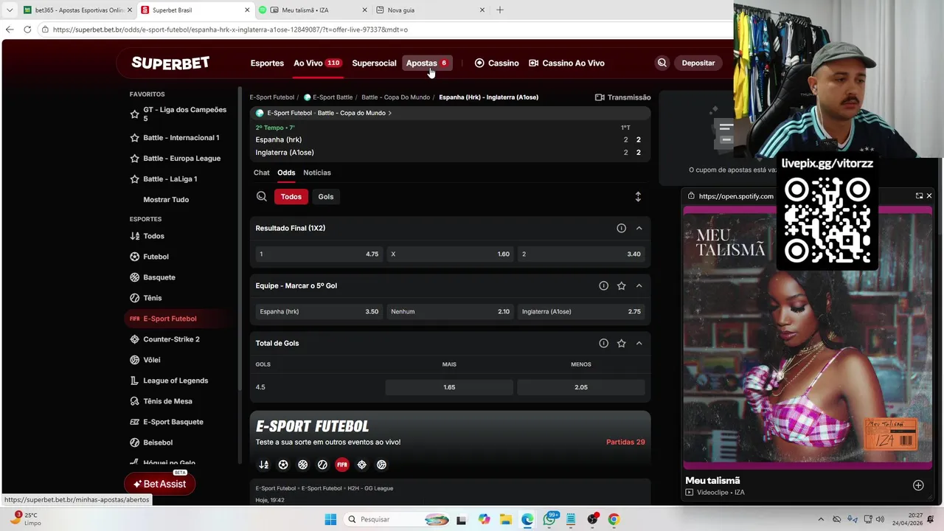Select the Todos odds filter chip
Viewport: 944px width, 531px height.
(291, 197)
